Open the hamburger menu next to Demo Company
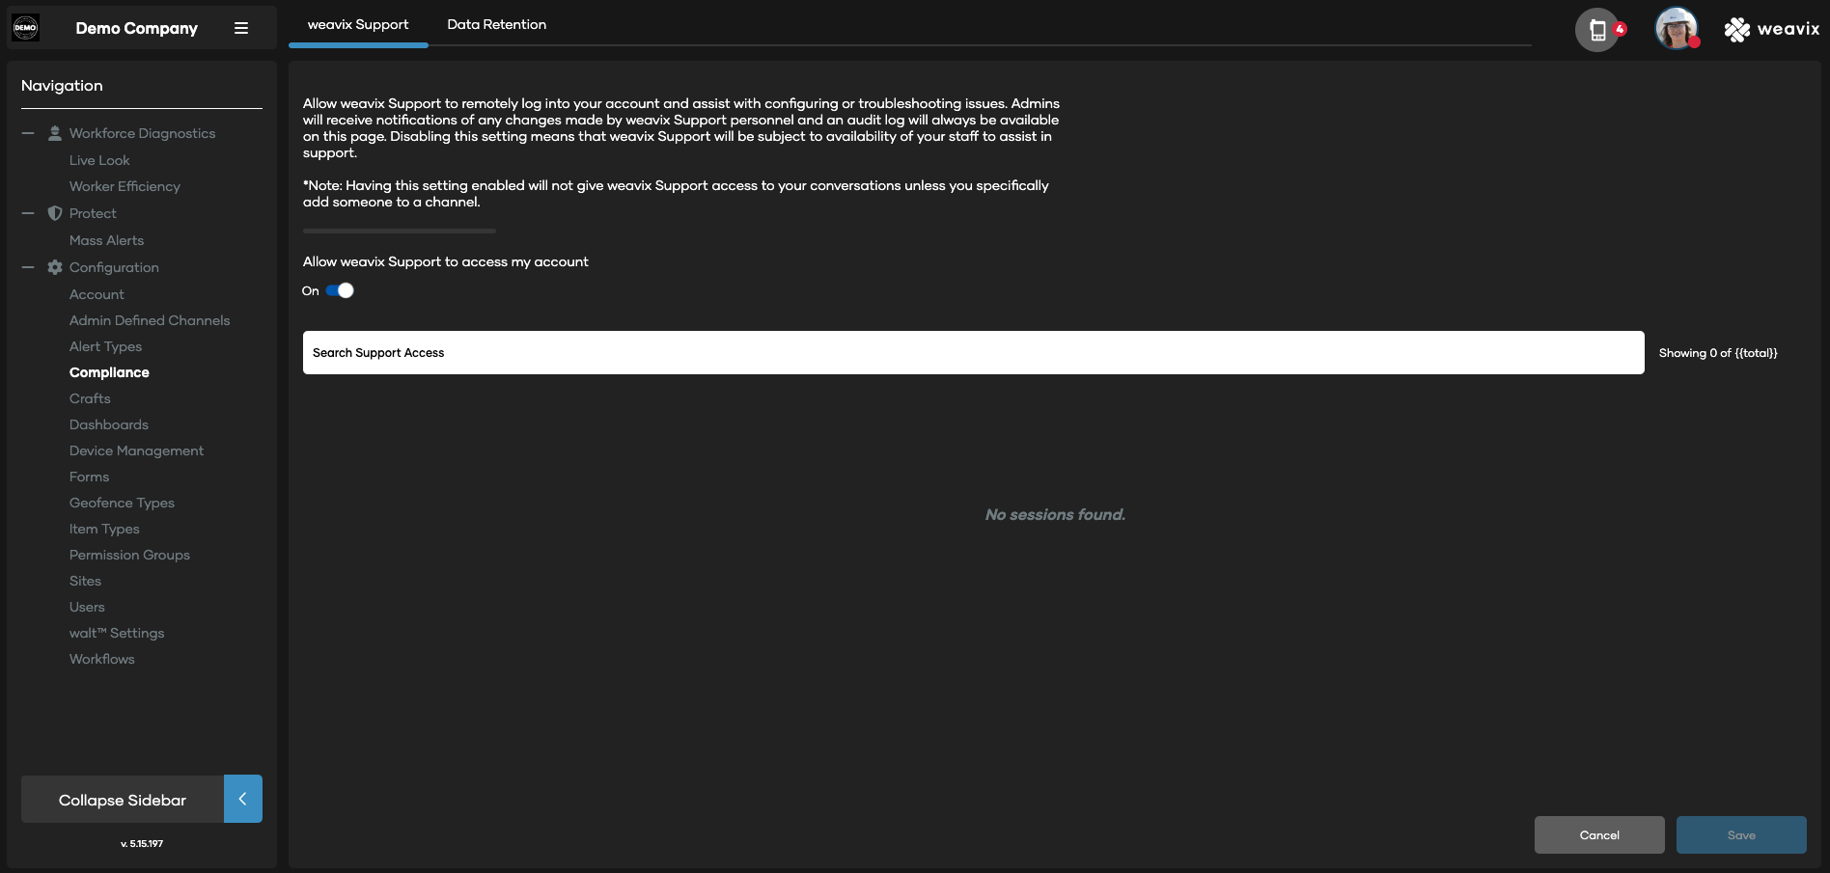1830x873 pixels. (x=241, y=29)
